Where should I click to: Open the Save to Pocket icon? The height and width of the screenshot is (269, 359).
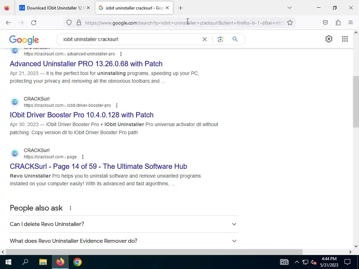(325, 23)
